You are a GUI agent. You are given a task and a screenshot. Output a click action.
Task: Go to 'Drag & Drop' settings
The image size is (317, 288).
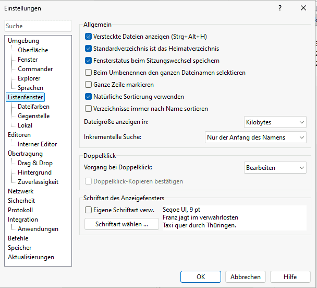click(x=35, y=163)
